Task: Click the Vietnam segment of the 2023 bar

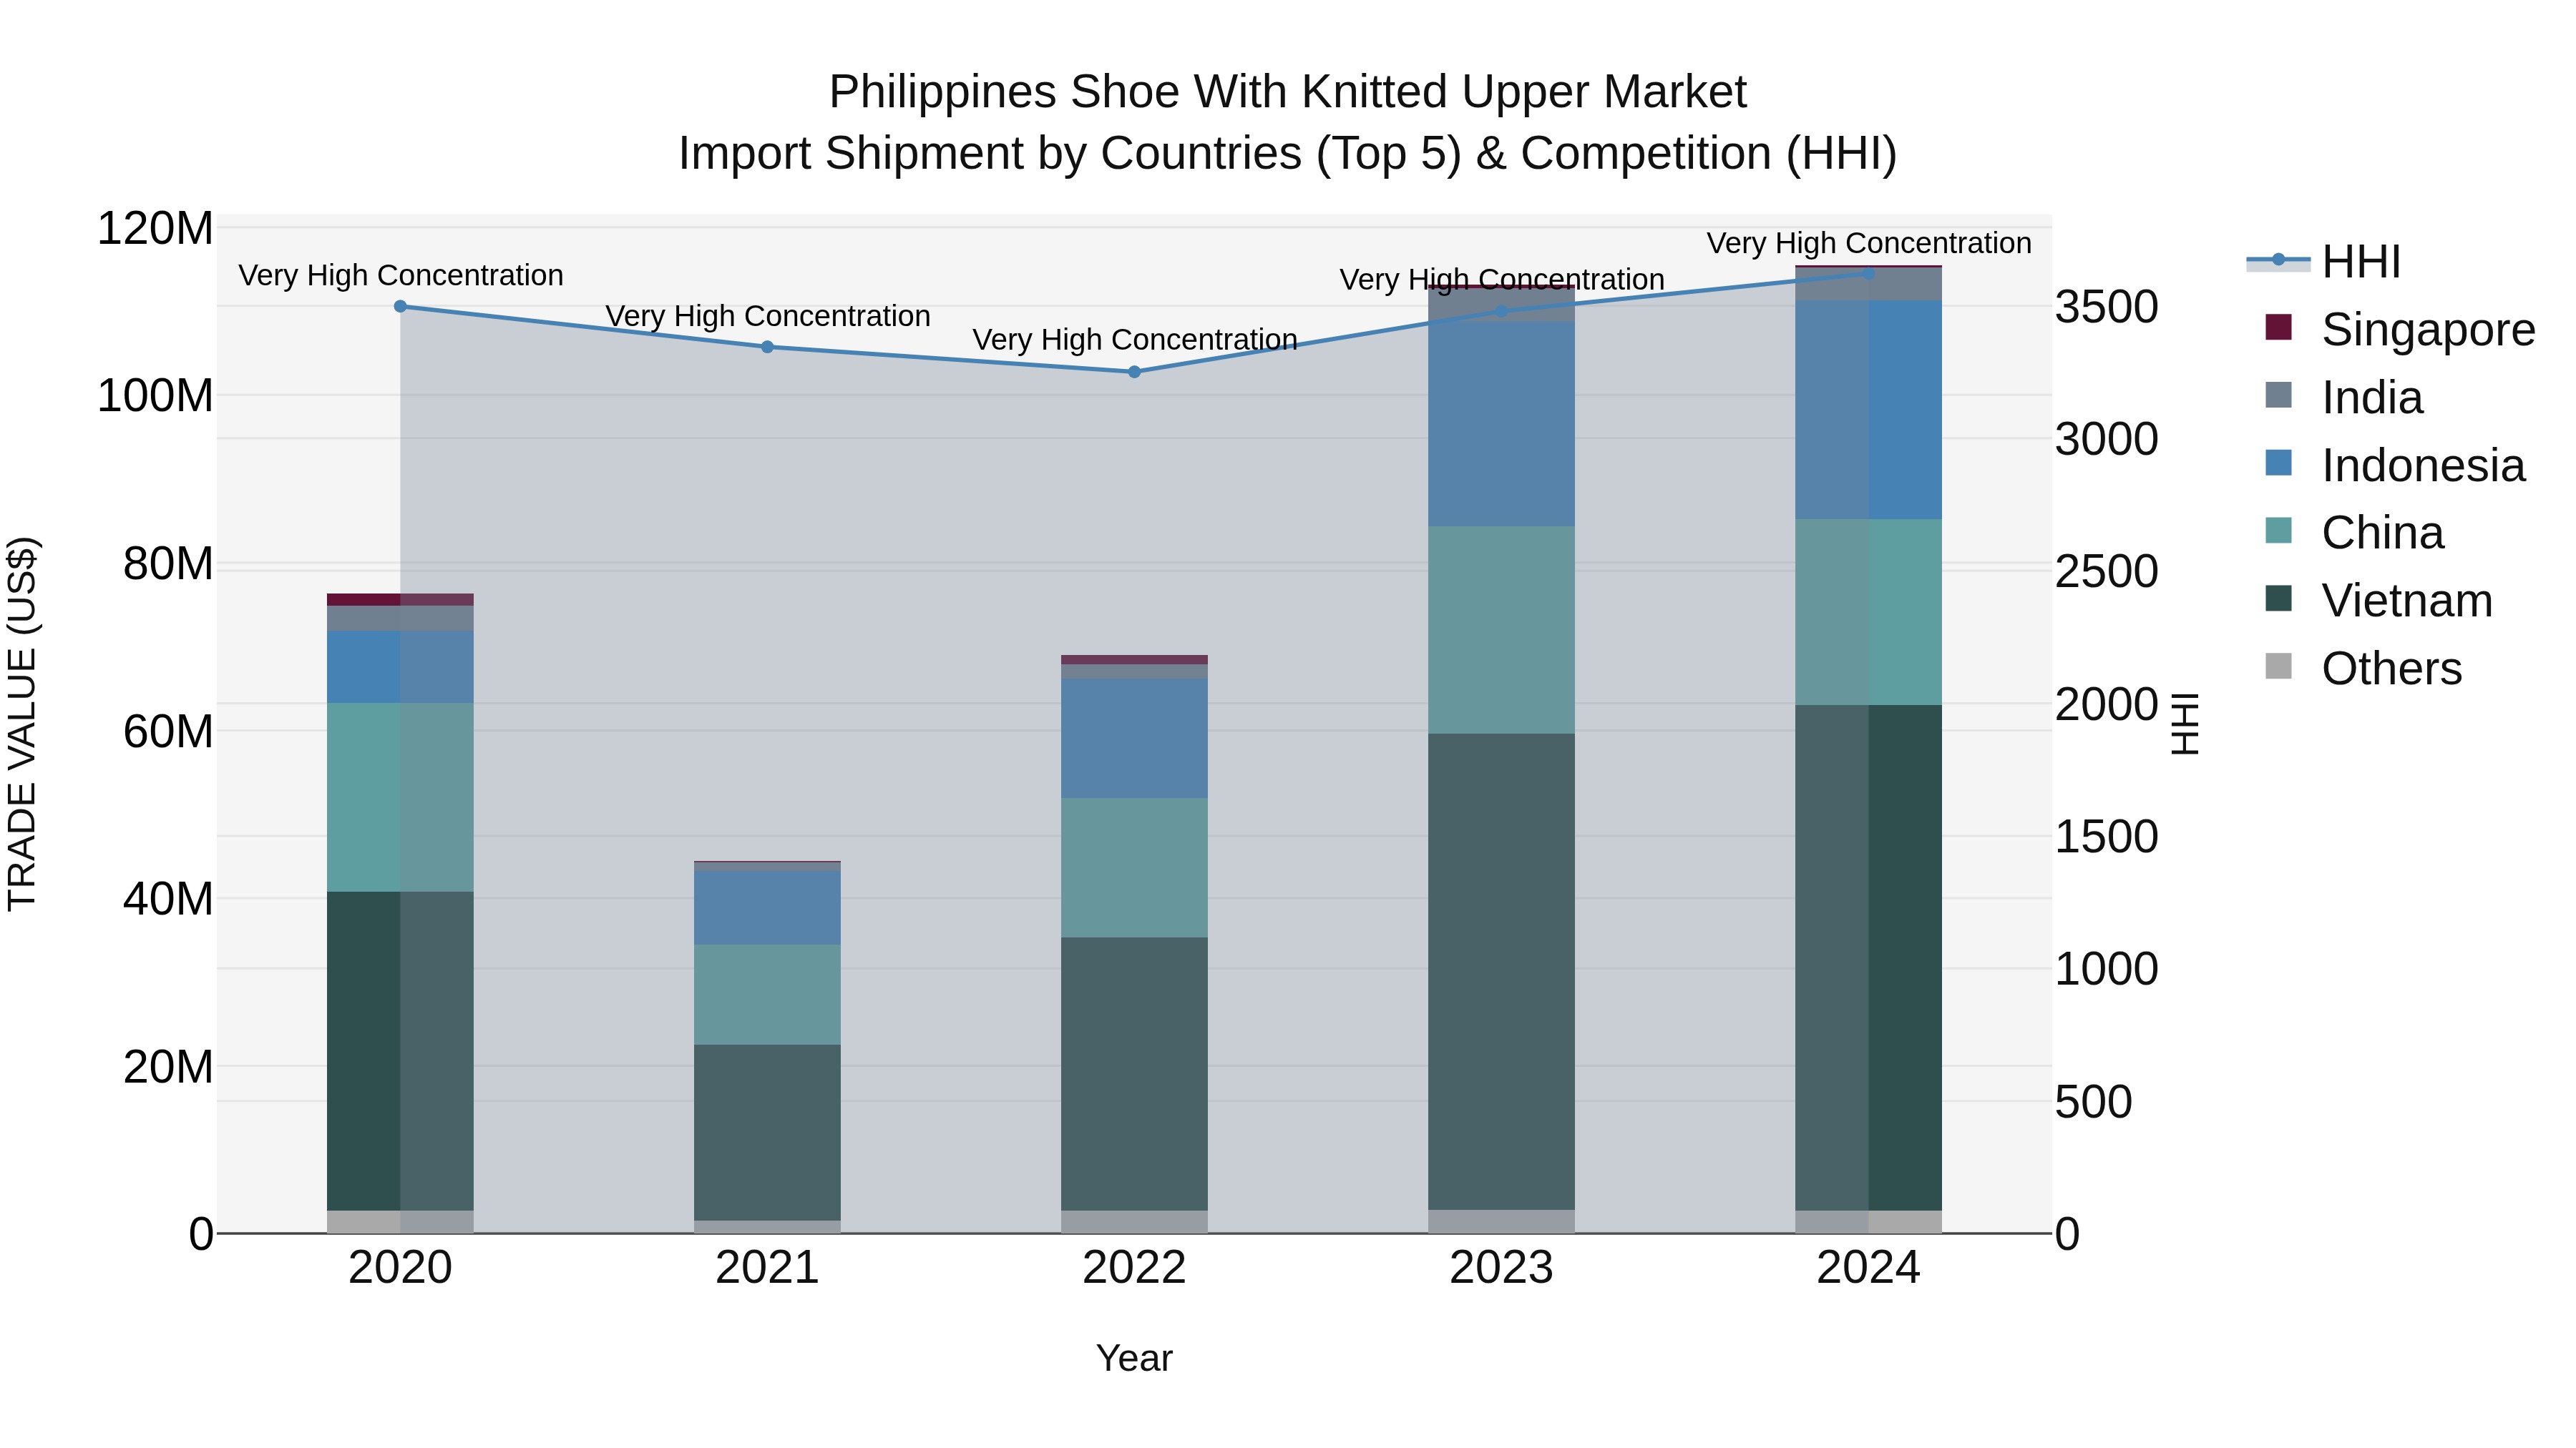Action: click(x=1501, y=972)
